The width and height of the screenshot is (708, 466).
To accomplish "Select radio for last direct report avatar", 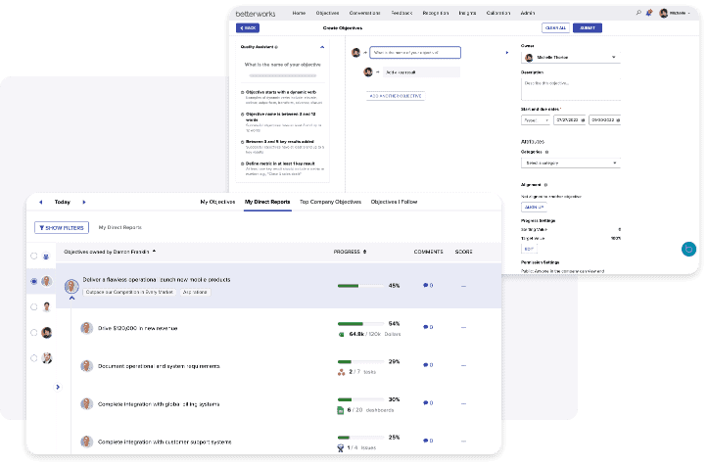I will [x=34, y=358].
